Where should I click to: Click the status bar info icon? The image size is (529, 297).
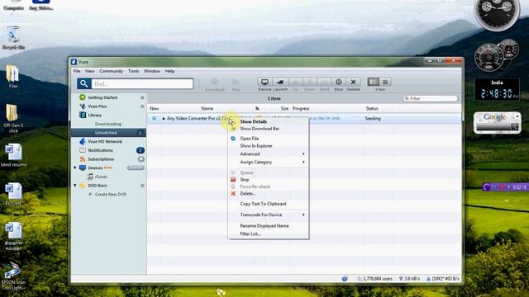pyautogui.click(x=345, y=279)
